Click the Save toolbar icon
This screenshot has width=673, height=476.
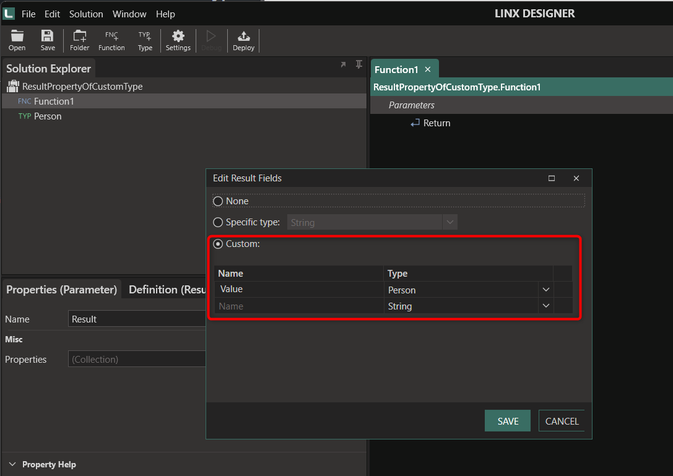48,41
